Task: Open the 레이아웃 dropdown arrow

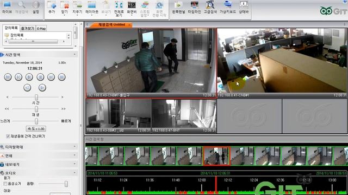Action: click(x=92, y=16)
